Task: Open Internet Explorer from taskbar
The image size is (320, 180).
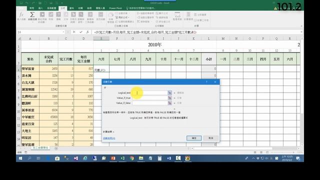Action: [85, 158]
